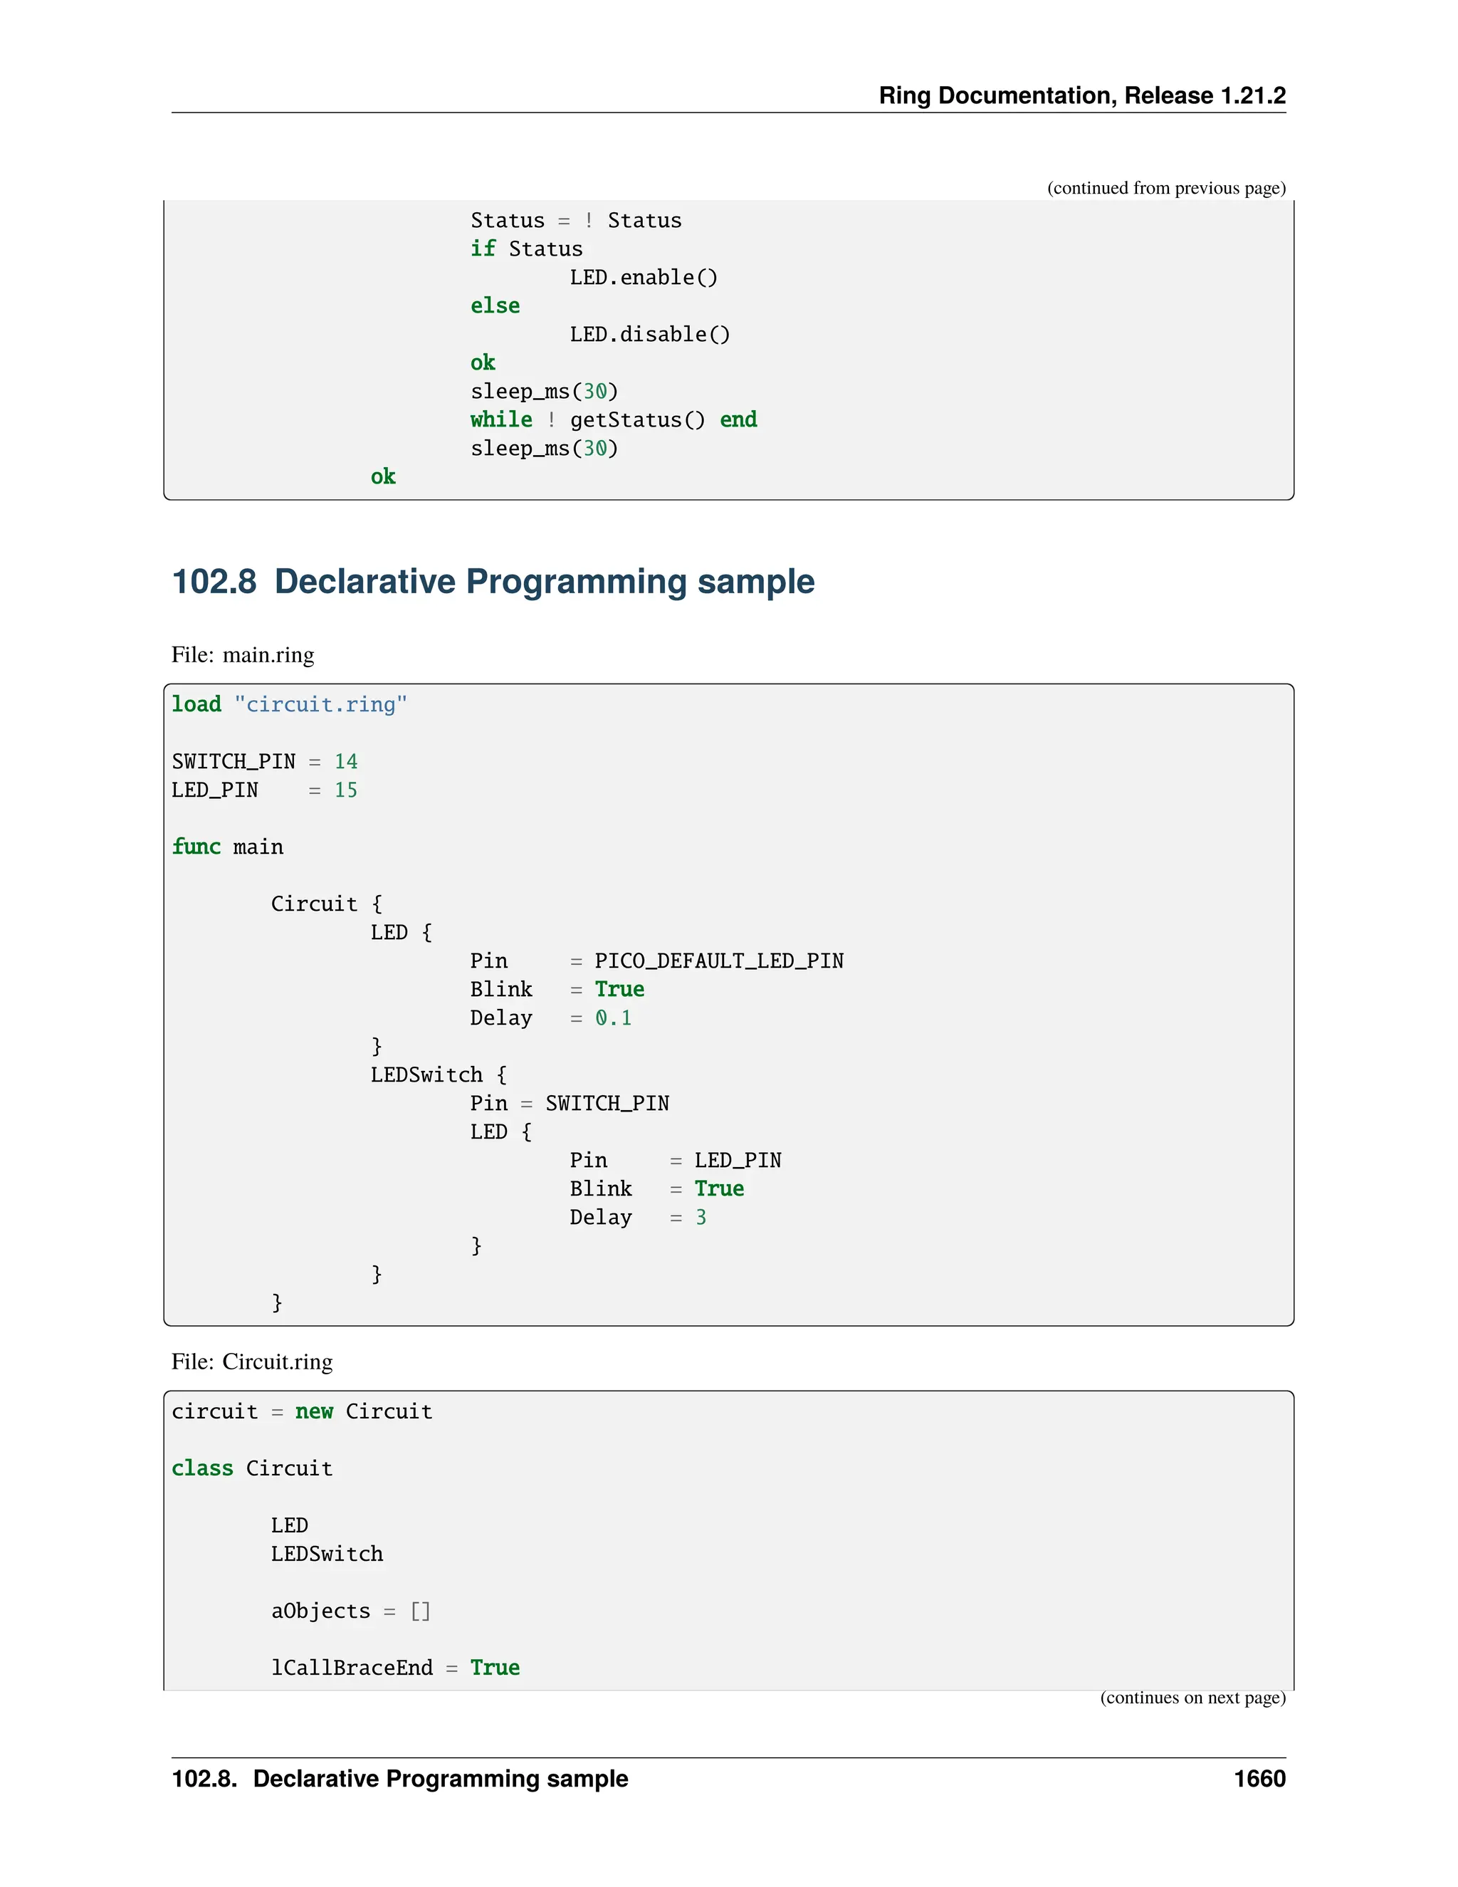Click the while ! getStatus() end line

click(x=613, y=421)
